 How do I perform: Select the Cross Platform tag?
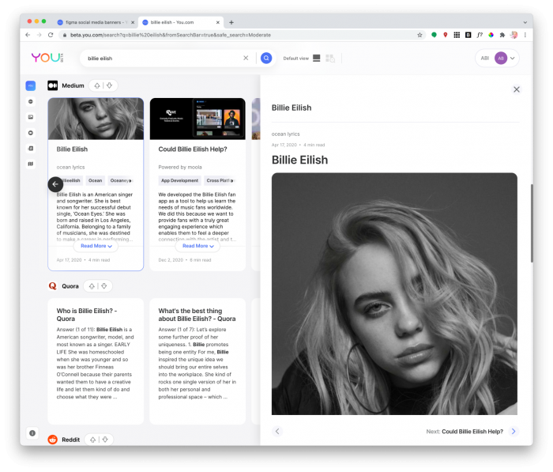pyautogui.click(x=220, y=180)
